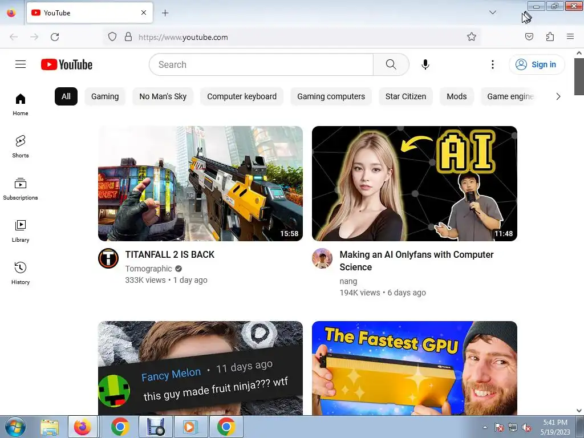Screen dimensions: 584x438
Task: Click the YouTube logo
Action: [x=67, y=64]
